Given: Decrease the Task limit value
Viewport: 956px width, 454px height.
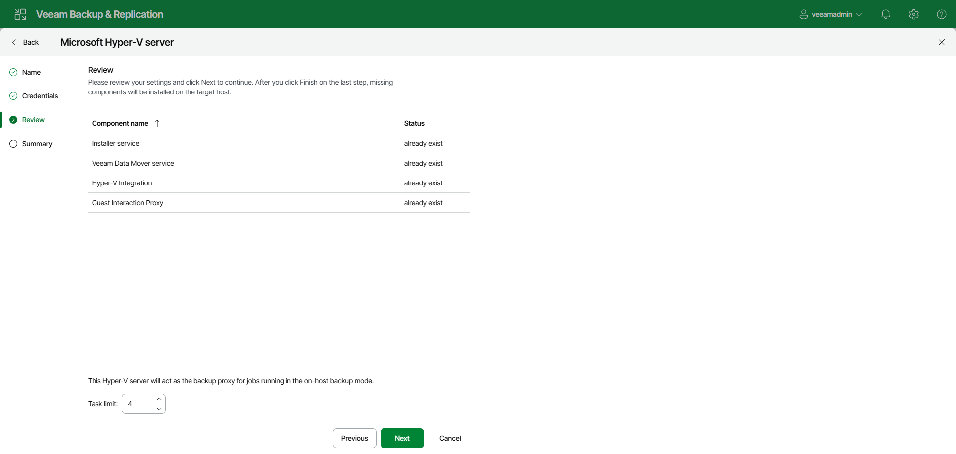Looking at the screenshot, I should [x=159, y=409].
